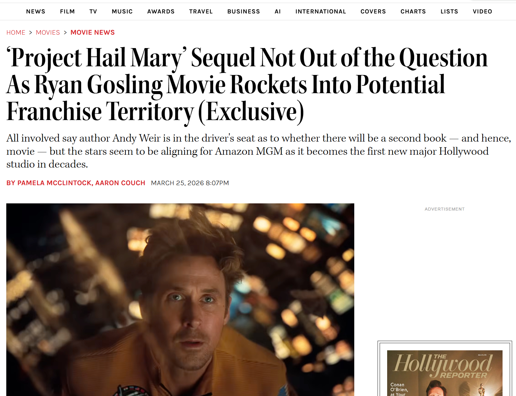
Task: Go to INTERNATIONAL news
Action: (x=321, y=11)
